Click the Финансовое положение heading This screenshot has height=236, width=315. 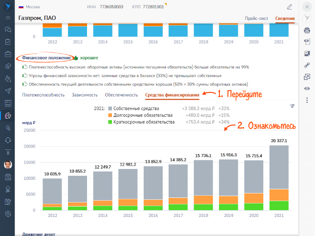(x=46, y=58)
